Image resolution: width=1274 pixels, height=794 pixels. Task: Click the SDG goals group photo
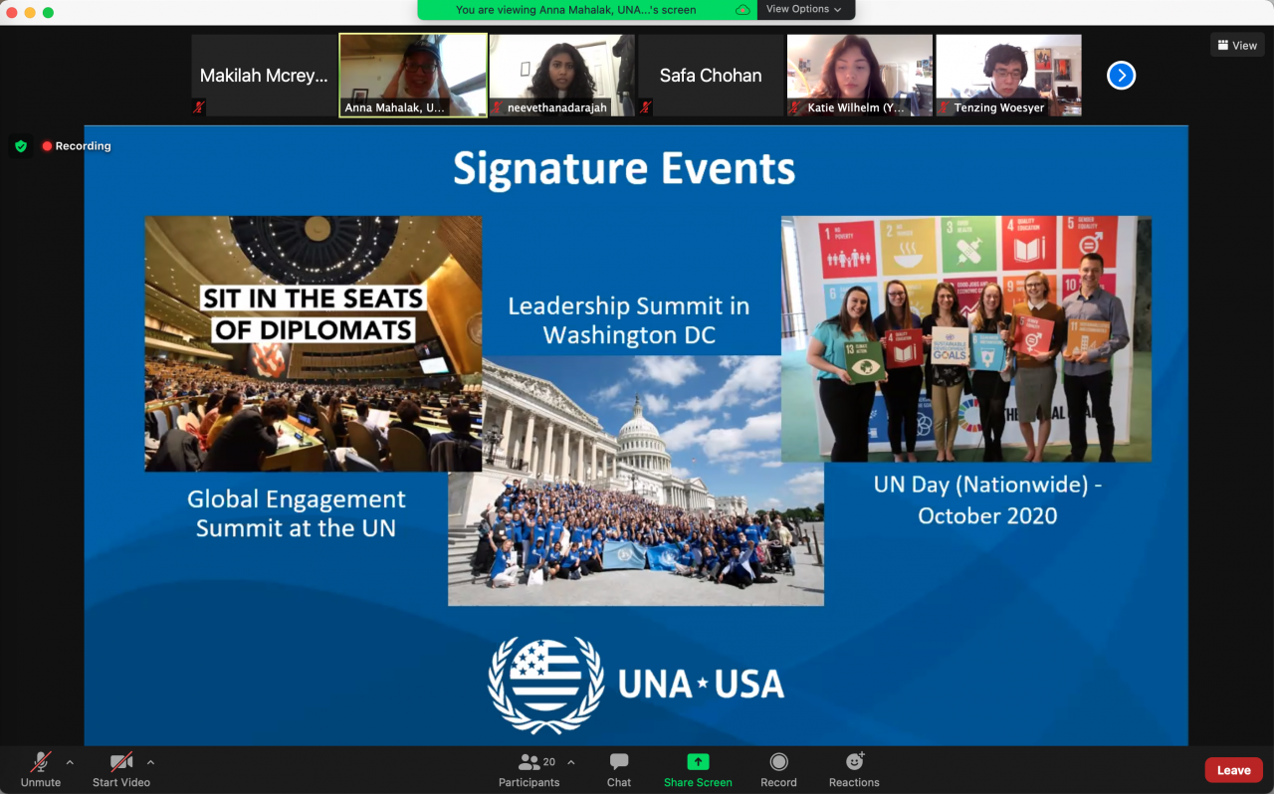[966, 339]
